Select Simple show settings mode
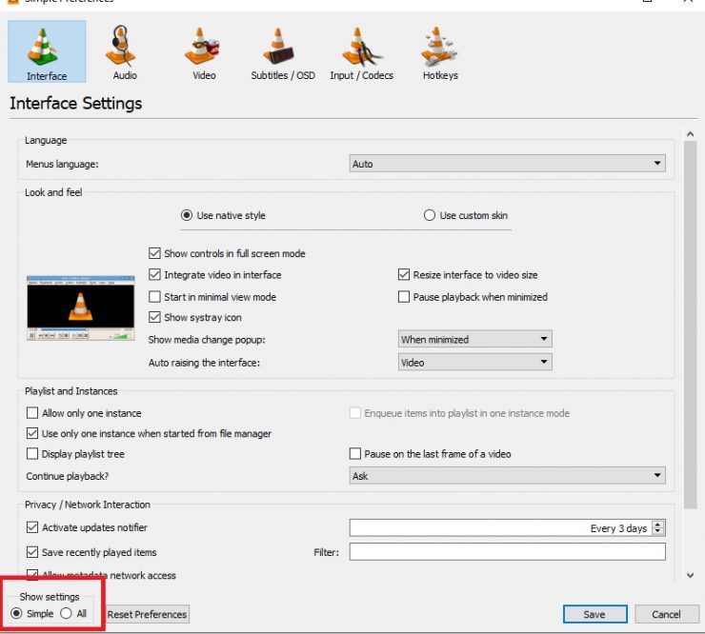 tap(32, 613)
